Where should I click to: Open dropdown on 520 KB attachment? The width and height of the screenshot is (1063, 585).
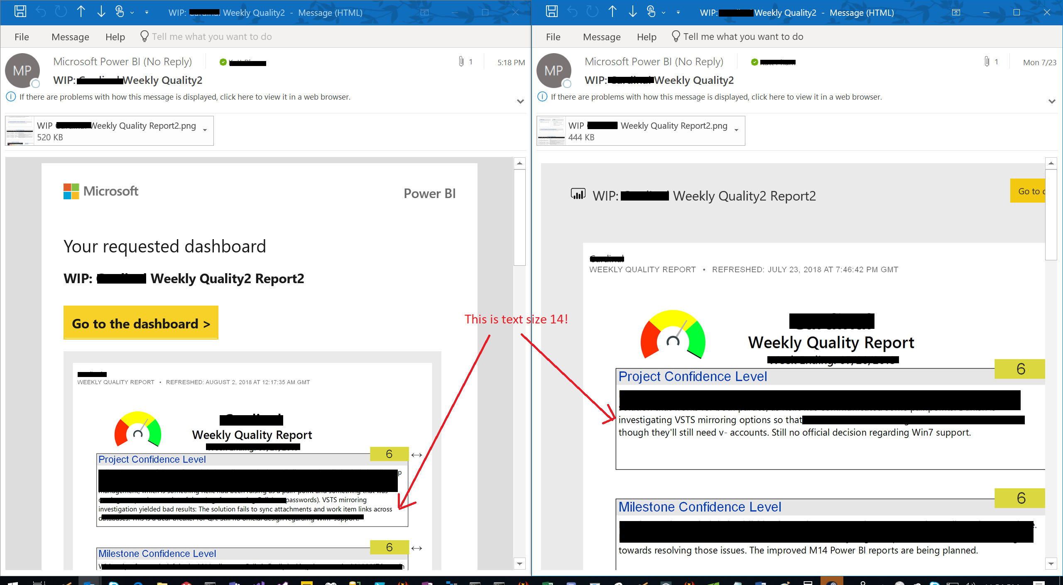click(x=205, y=130)
